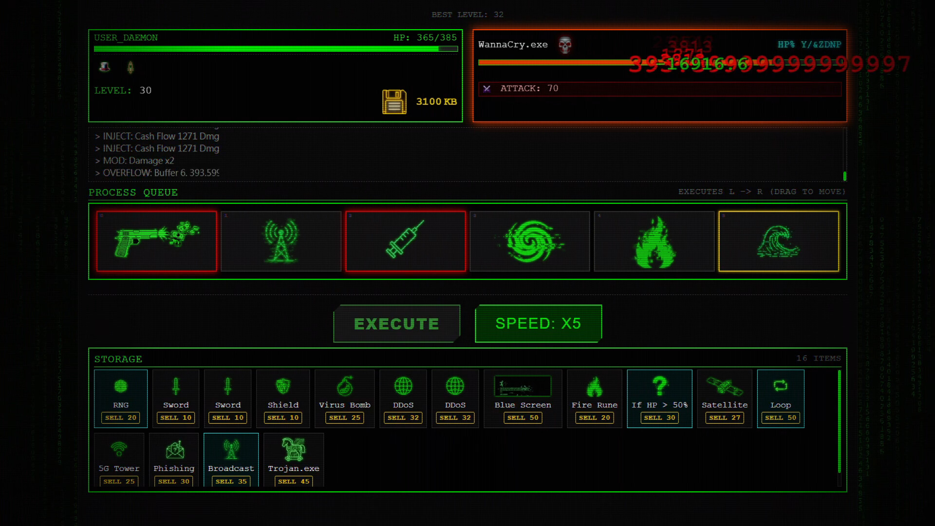Select the broadcast tower process in the queue
The image size is (935, 526).
pyautogui.click(x=281, y=241)
